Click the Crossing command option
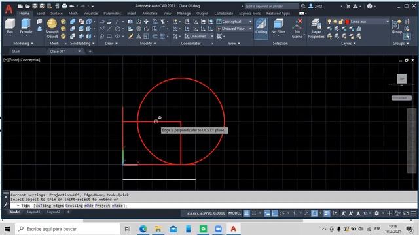Screen dimensions: 419x235 click(74, 206)
